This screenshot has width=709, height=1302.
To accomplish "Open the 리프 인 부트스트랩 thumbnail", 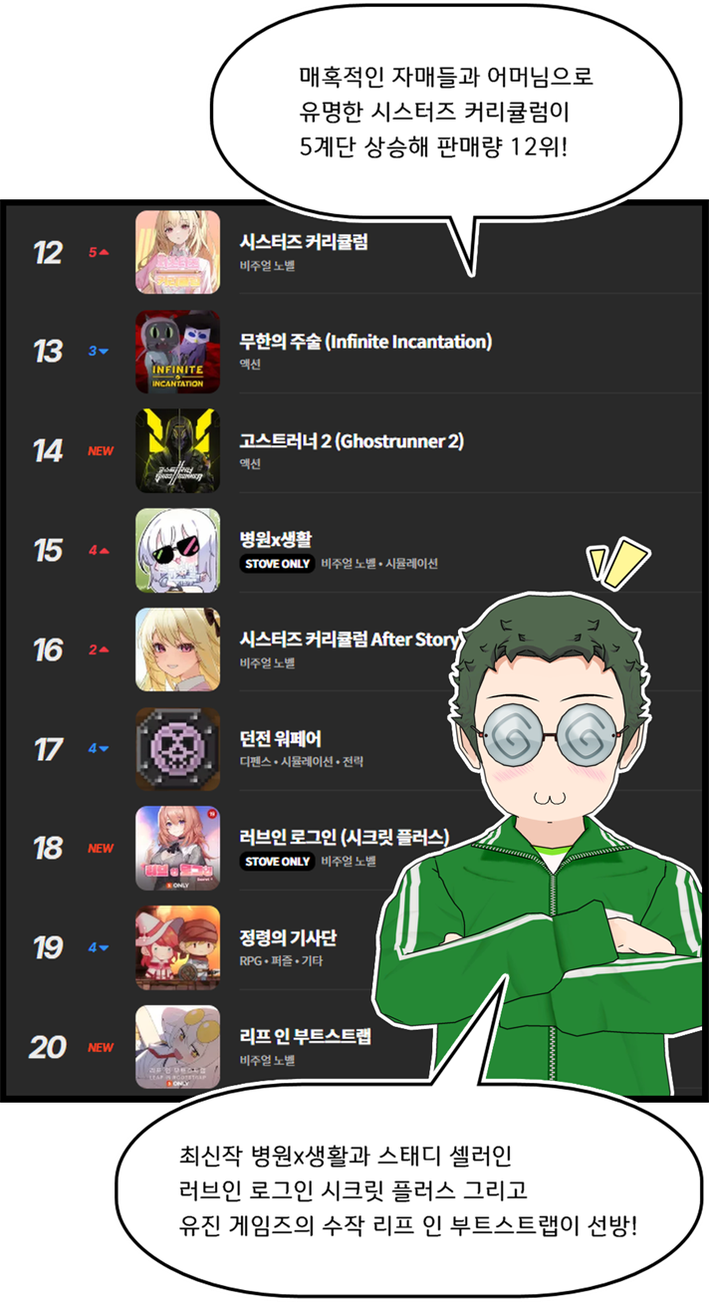I will click(x=177, y=1047).
